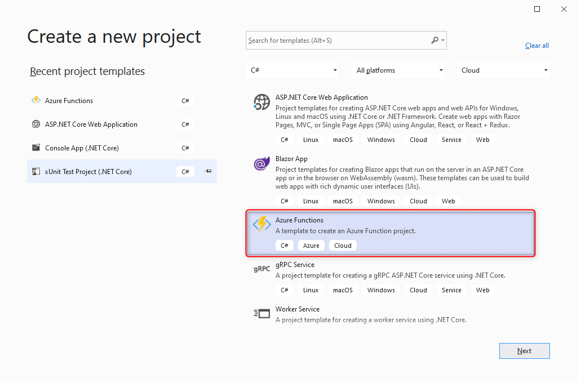Select ASP.NET Core Web Application from recent templates
577x383 pixels.
(90, 124)
